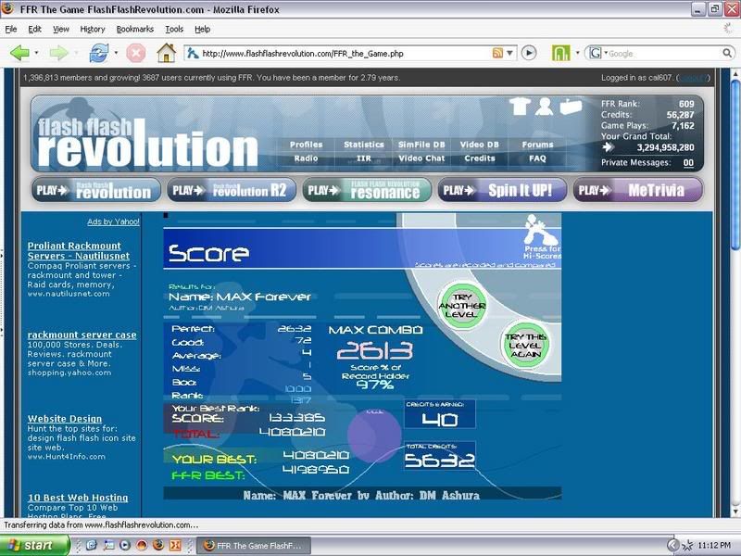The height and width of the screenshot is (556, 741).
Task: Click the Windows Start button
Action: [34, 545]
